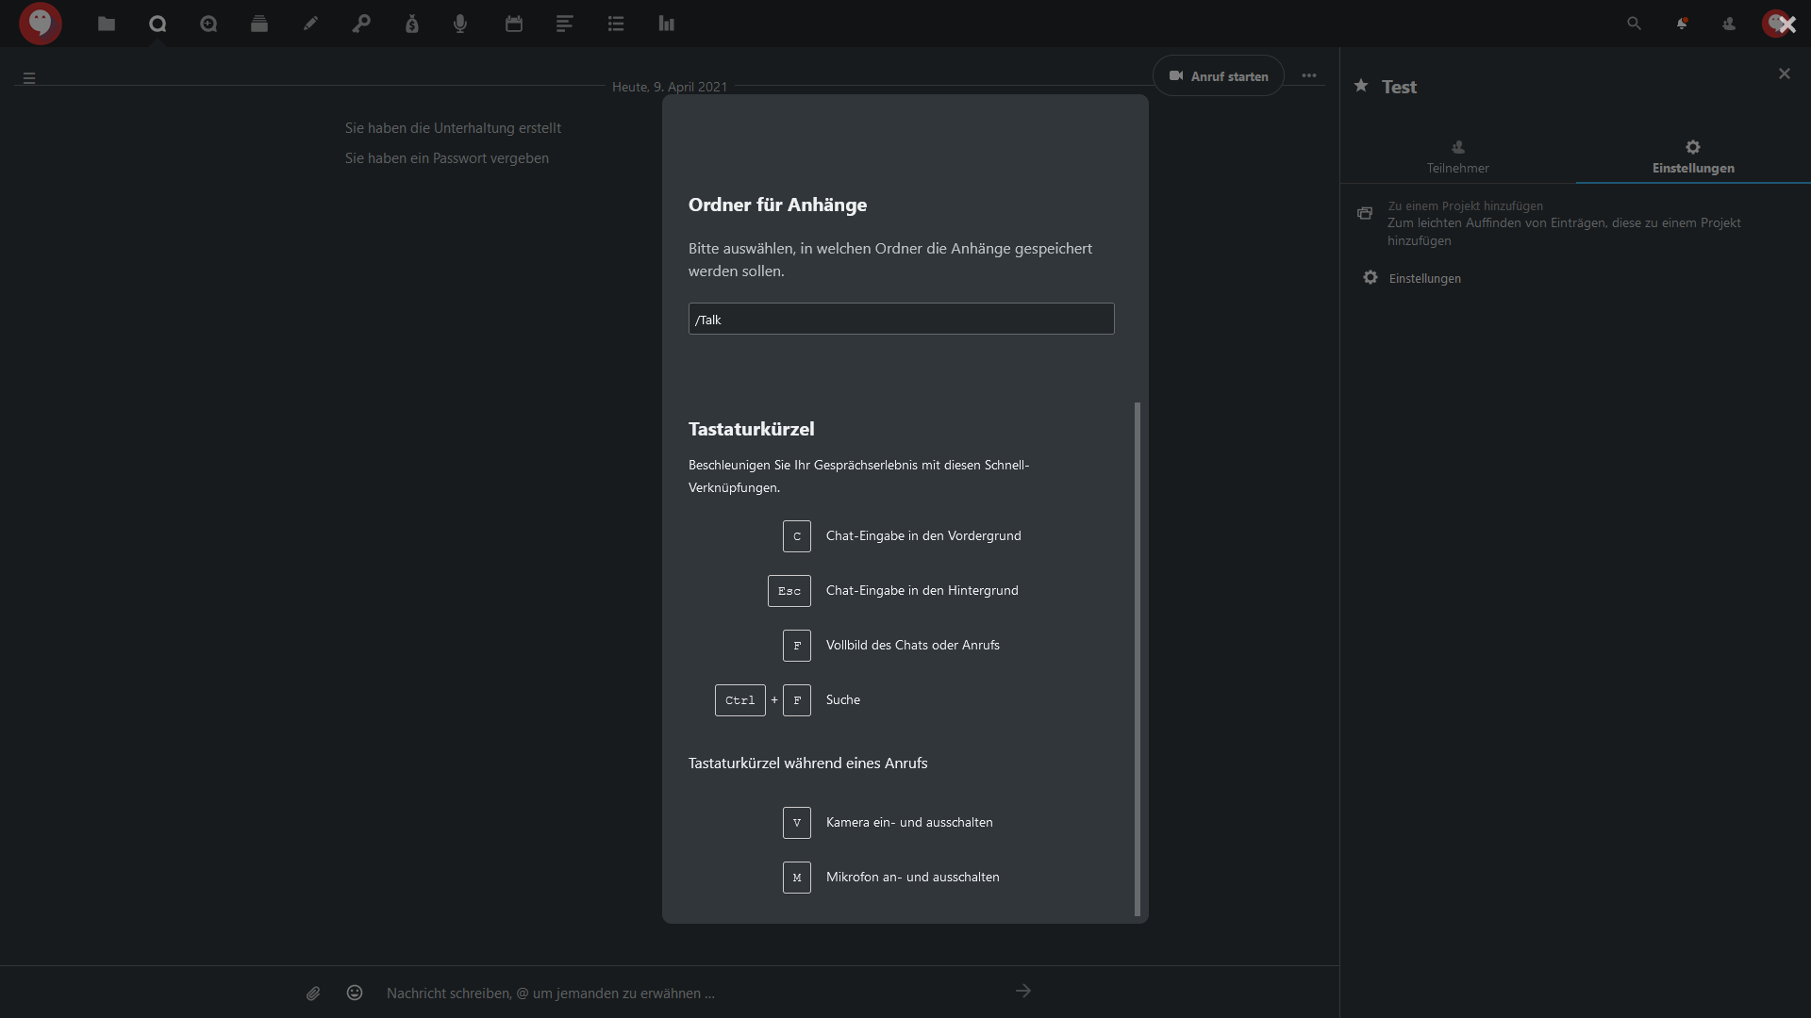This screenshot has width=1811, height=1018.
Task: Open the emoji picker smiley
Action: coord(355,993)
